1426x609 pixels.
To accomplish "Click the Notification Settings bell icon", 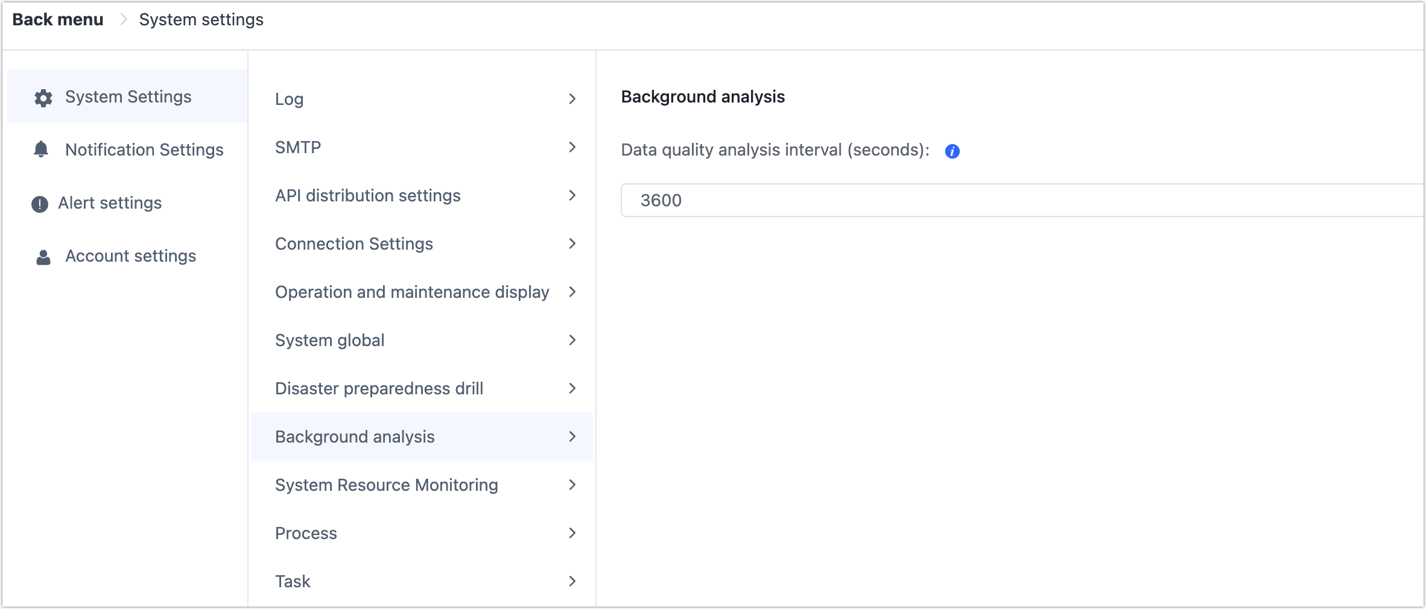I will coord(42,150).
